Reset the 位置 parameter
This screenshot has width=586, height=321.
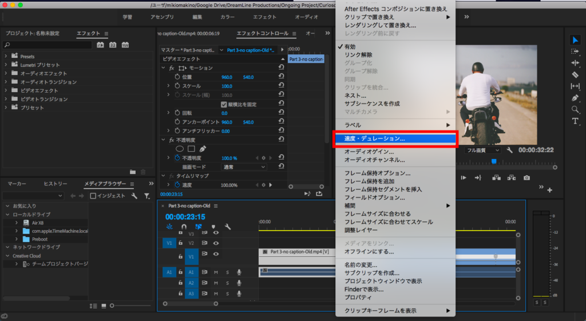coord(281,76)
